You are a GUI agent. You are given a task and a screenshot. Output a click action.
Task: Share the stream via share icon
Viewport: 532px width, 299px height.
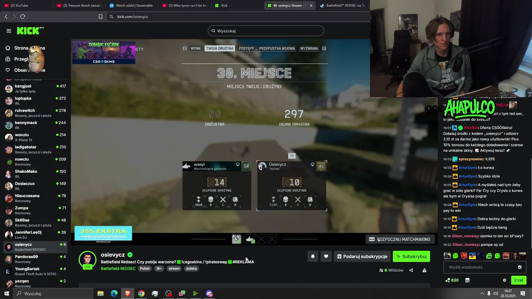(x=411, y=270)
